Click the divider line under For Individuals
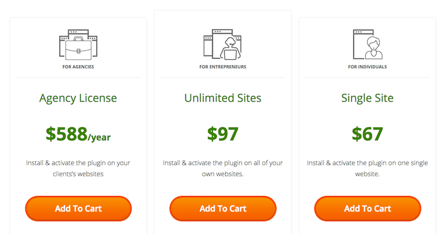446x234 pixels. coord(367,77)
